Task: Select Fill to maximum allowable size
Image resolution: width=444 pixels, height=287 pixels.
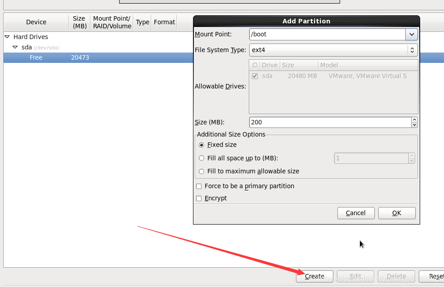Action: coord(202,172)
